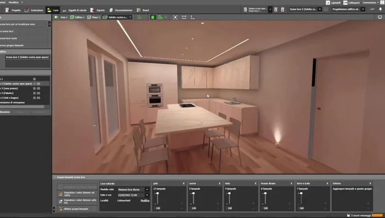Click the scena luce vuota option
This screenshot has width=385, height=218.
24,38
